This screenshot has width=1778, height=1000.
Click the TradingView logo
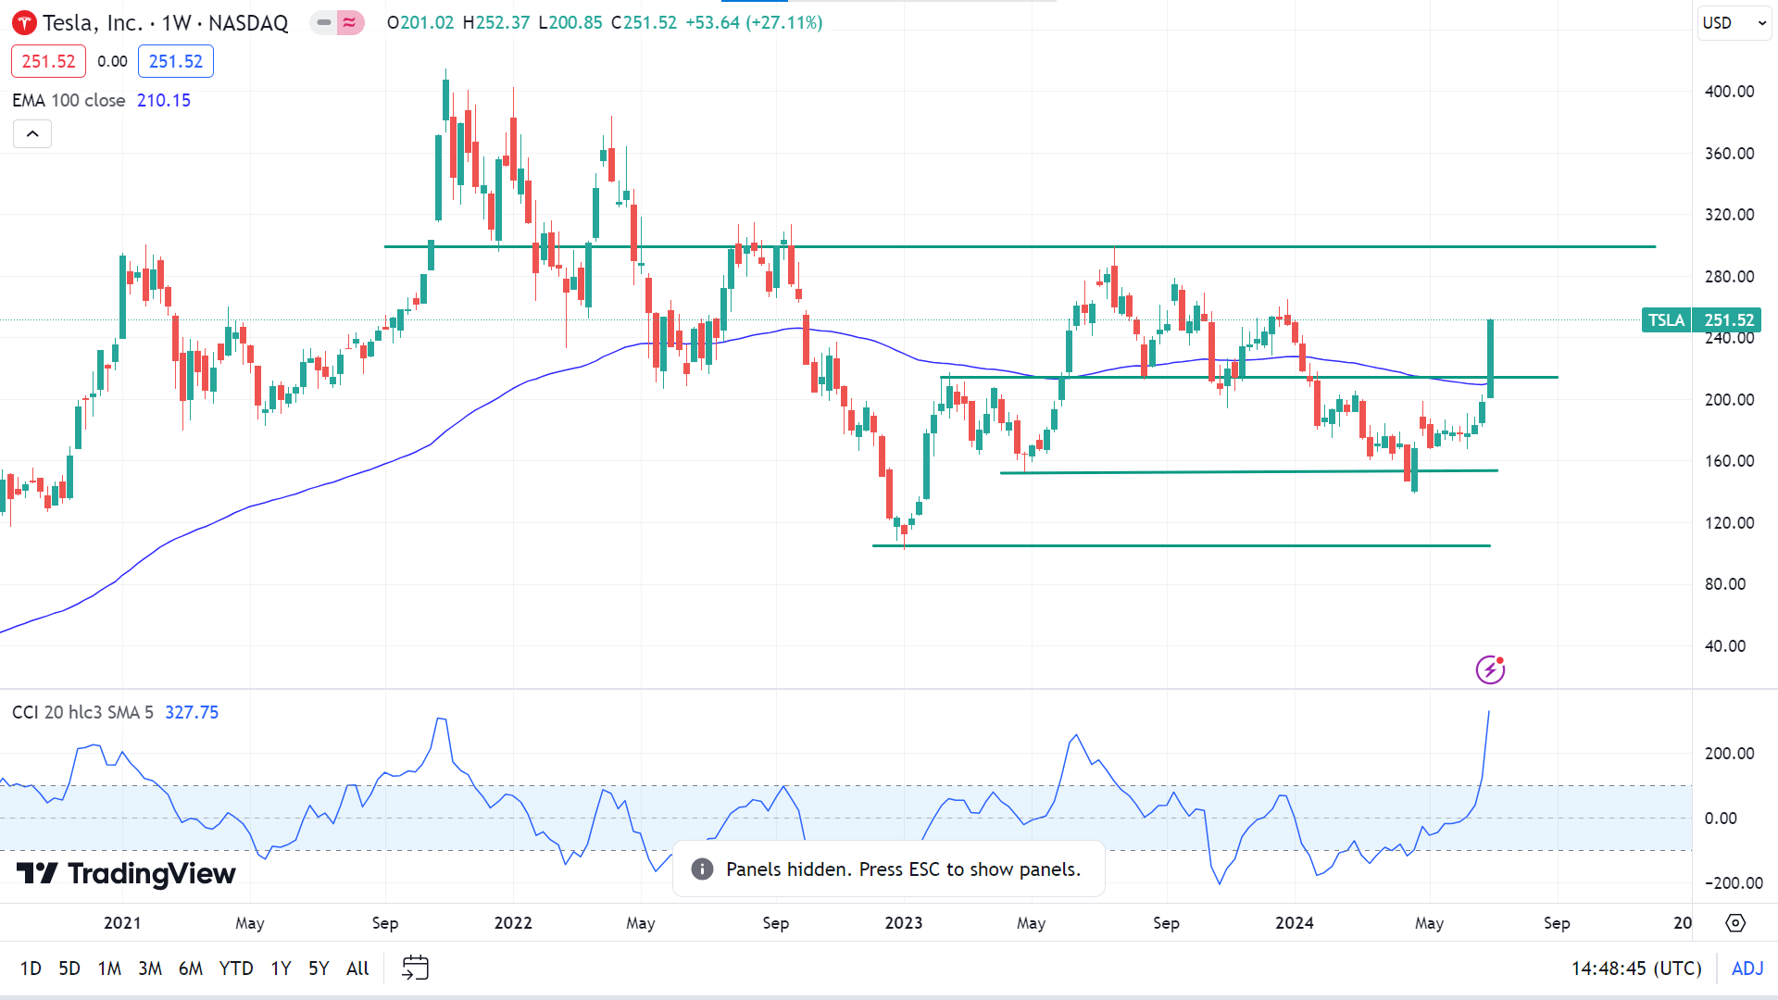point(126,873)
